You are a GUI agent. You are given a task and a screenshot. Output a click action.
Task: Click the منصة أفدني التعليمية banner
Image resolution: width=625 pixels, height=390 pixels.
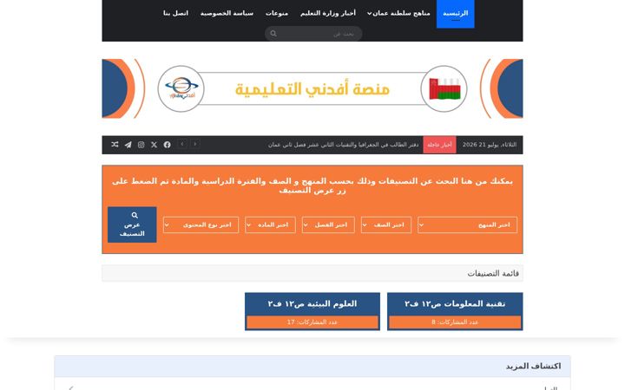click(312, 88)
